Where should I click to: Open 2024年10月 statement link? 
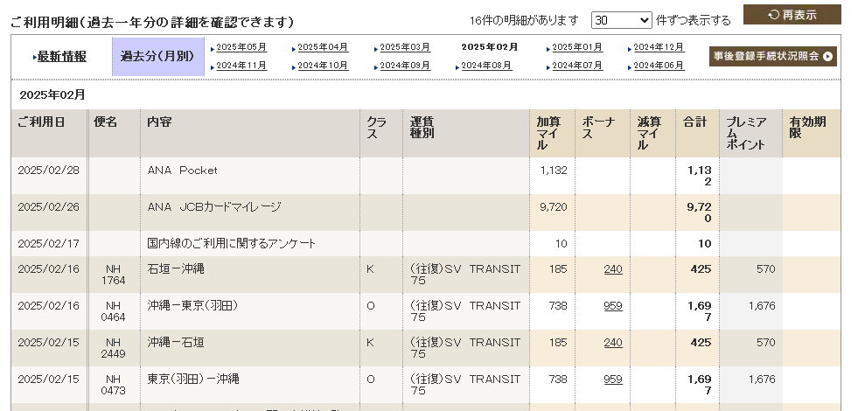point(323,66)
